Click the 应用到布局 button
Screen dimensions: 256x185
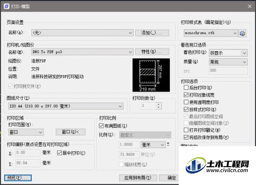pos(138,178)
